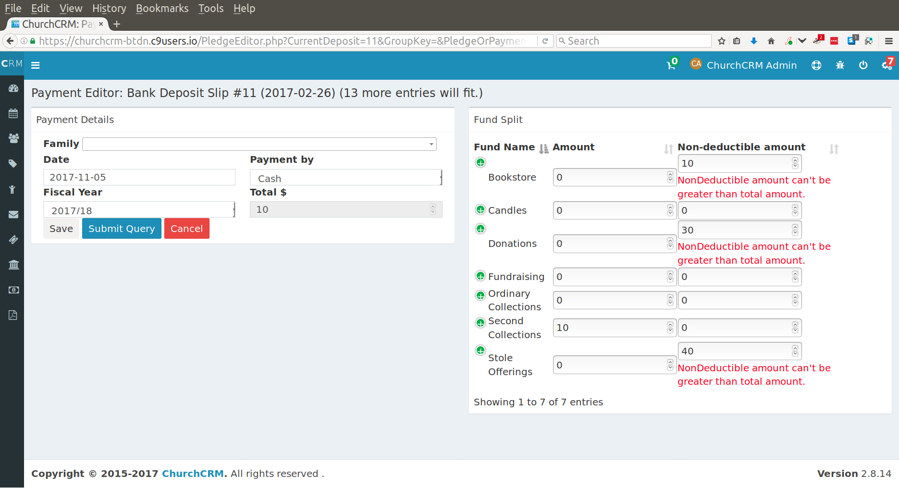Open settings gears with 7 badge
Viewport: 899px width, 488px height.
[887, 65]
